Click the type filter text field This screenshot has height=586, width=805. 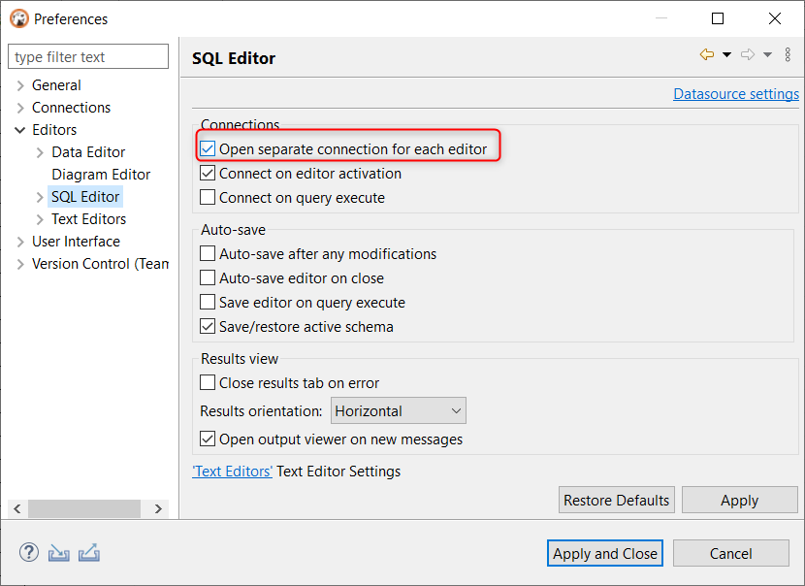click(88, 56)
